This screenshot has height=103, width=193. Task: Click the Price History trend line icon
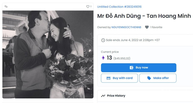click(x=103, y=96)
